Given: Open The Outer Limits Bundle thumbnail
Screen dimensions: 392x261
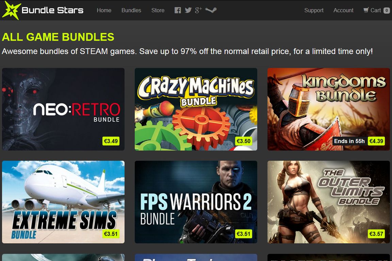Looking at the screenshot, I should point(329,202).
